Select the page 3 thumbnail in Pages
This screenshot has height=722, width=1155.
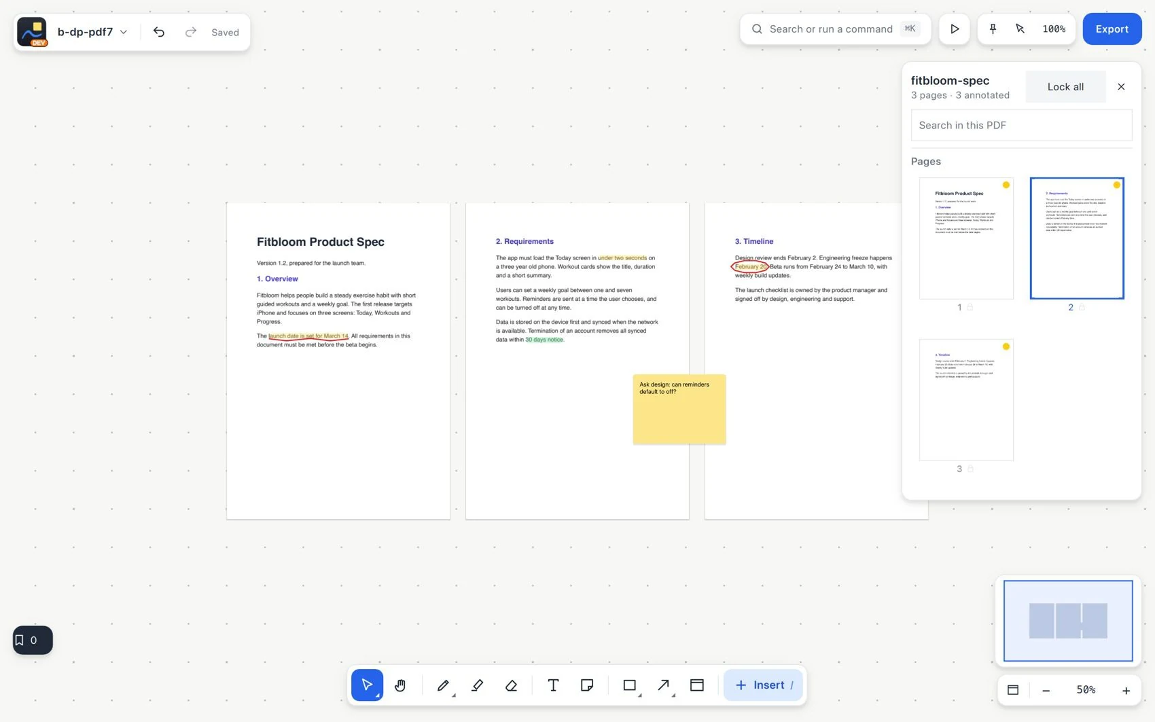pyautogui.click(x=966, y=399)
